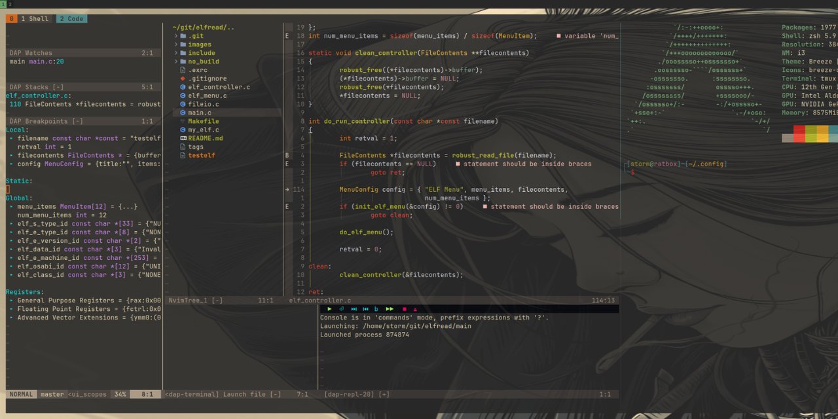Select the Code tmux window tab

point(72,18)
